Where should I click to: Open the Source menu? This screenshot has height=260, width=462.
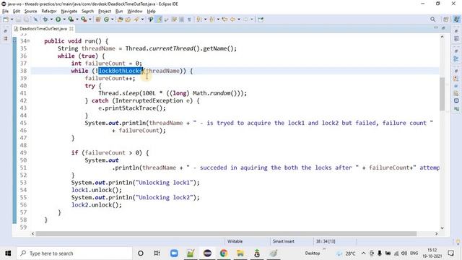[x=30, y=12]
